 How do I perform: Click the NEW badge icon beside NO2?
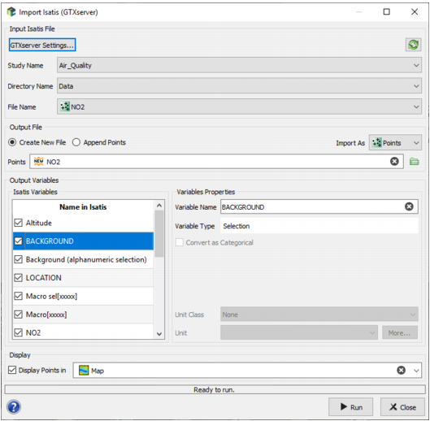pos(39,162)
